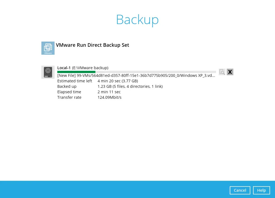Click the Local-1 destination name
275x198 pixels.
(x=64, y=68)
